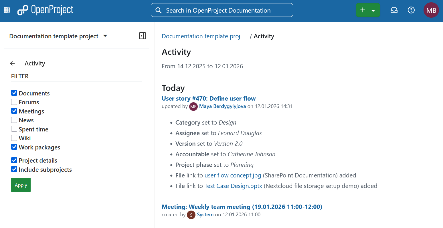Open Maya Berdyggylyjova's profile
Viewport: 443px width, 228px height.
tap(223, 106)
